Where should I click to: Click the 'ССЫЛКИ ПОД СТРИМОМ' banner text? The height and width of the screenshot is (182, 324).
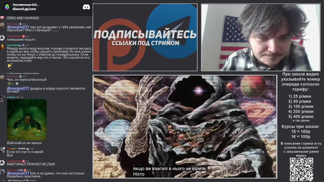145,43
